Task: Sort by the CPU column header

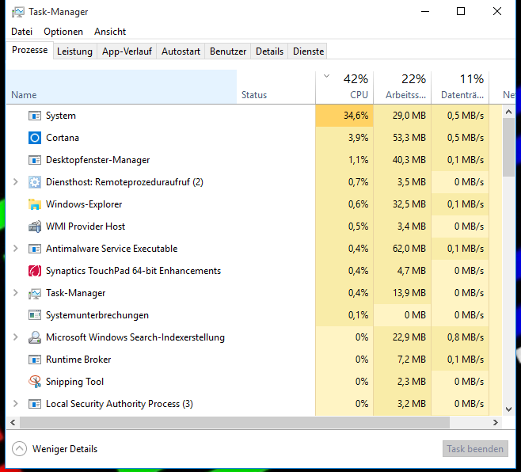Action: (344, 87)
